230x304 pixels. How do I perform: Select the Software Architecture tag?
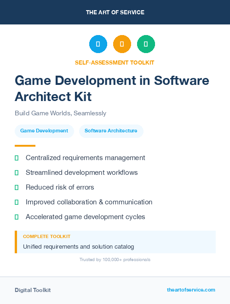click(111, 131)
